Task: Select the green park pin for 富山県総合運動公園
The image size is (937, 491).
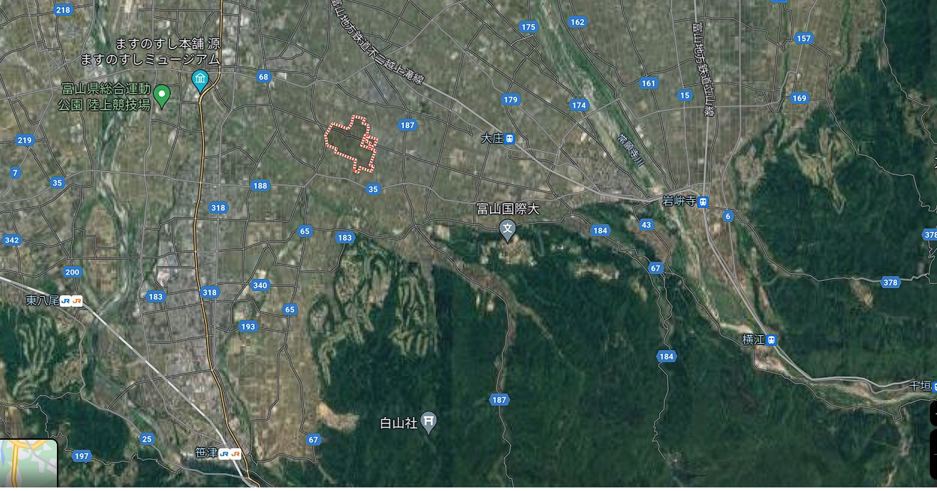Action: tap(162, 95)
